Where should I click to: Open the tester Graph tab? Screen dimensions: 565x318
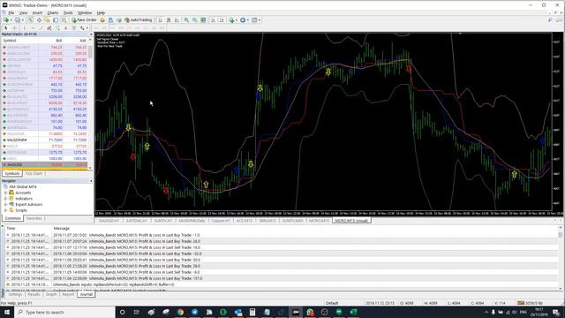(x=51, y=294)
